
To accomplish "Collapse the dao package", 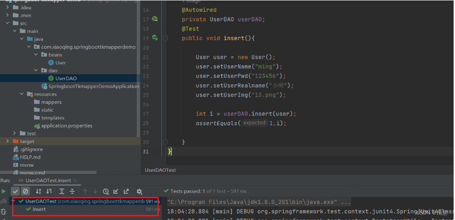I will coord(36,70).
